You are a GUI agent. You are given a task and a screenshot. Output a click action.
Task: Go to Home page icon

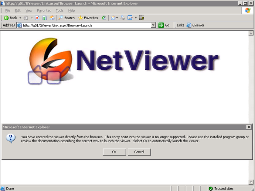(x=52, y=18)
